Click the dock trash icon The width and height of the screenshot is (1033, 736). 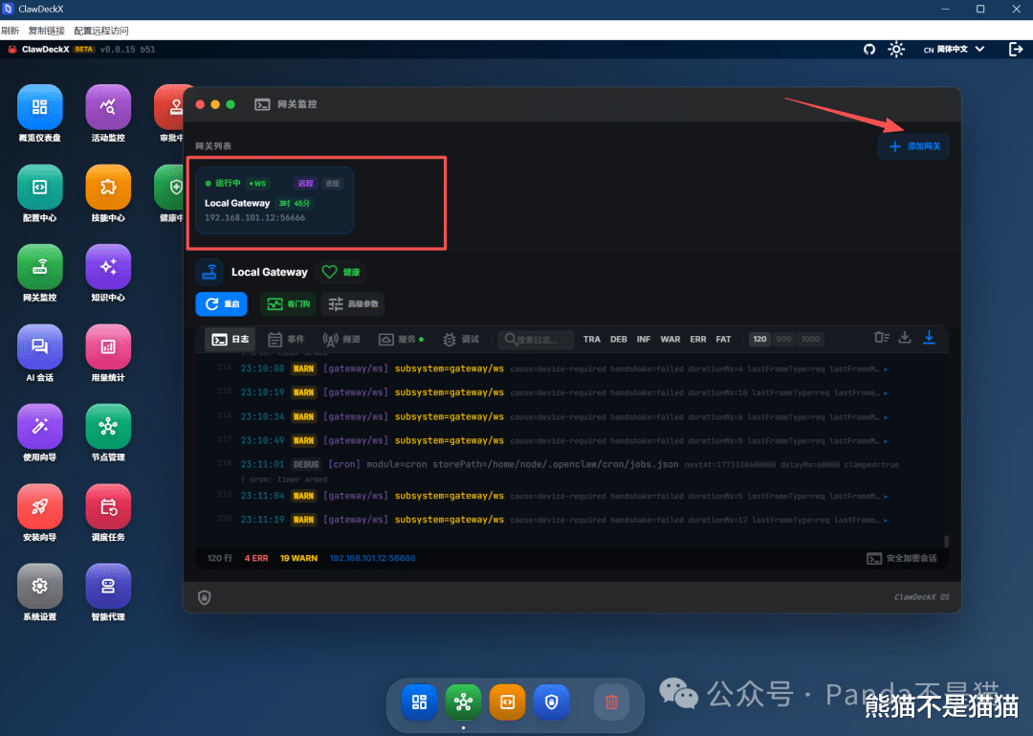[x=611, y=702]
